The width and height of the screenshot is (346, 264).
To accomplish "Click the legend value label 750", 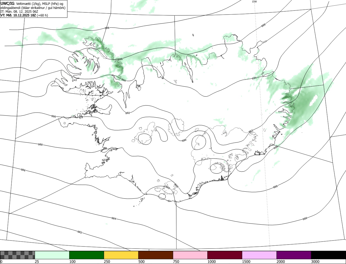I will [176, 262].
